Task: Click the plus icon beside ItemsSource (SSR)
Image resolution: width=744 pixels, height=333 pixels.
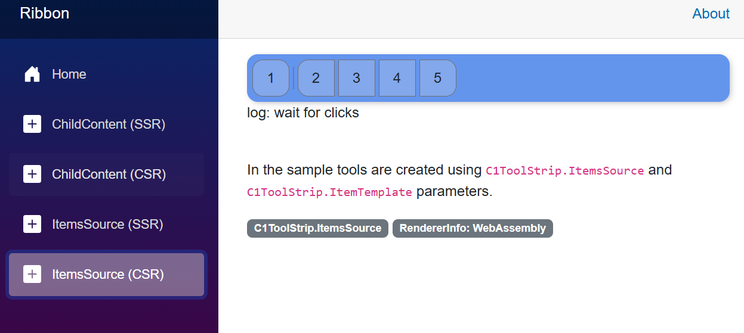Action: (x=32, y=225)
